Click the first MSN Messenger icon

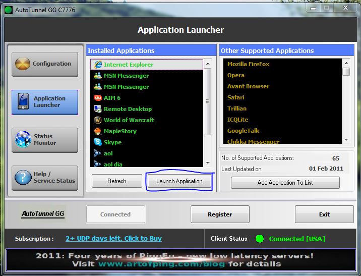click(98, 76)
